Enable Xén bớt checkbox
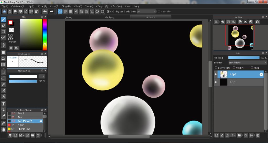 click(x=234, y=68)
